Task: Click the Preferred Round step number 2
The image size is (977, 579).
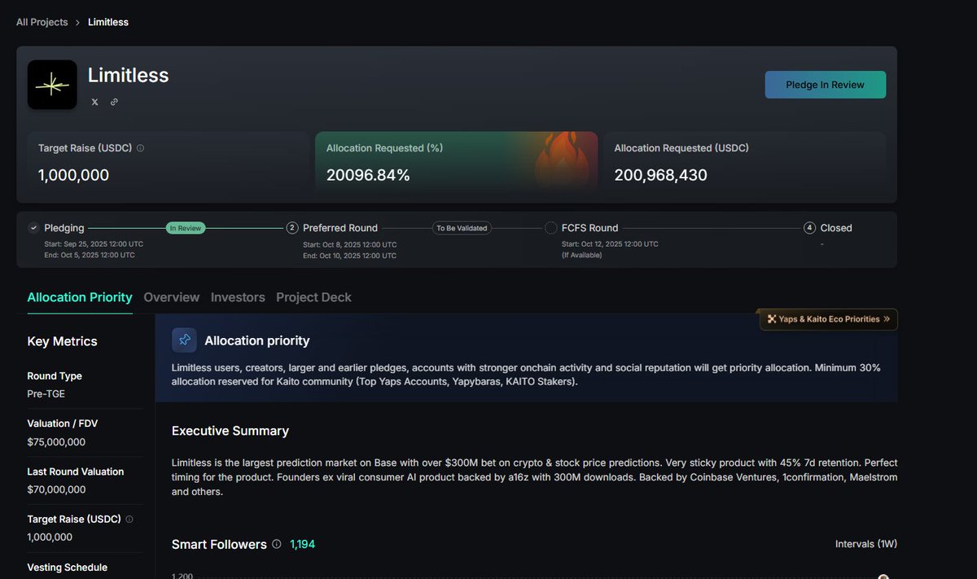Action: point(292,228)
